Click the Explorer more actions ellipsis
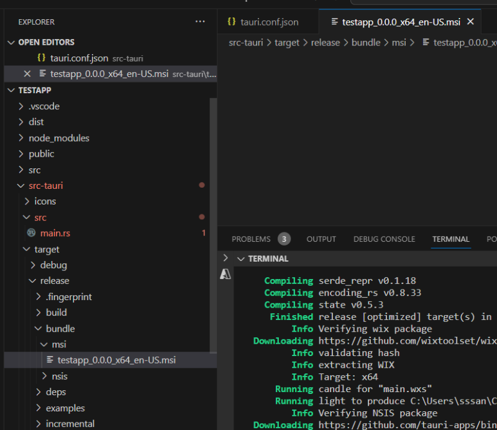The width and height of the screenshot is (497, 430). click(x=199, y=22)
